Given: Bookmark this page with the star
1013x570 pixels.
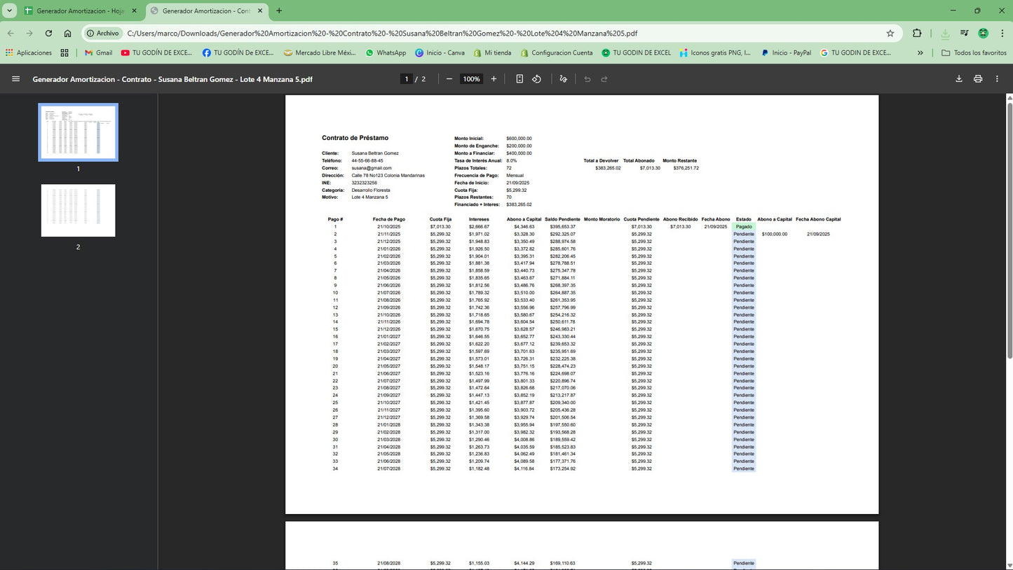Looking at the screenshot, I should [890, 33].
